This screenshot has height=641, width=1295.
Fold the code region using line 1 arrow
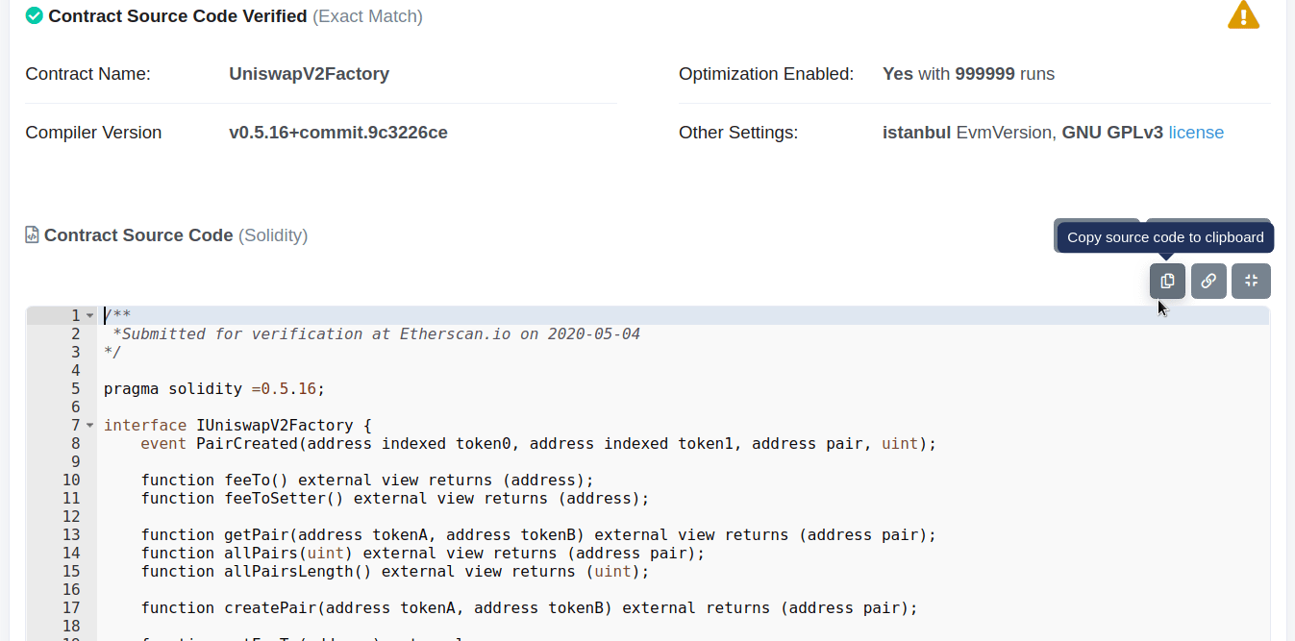pos(88,314)
